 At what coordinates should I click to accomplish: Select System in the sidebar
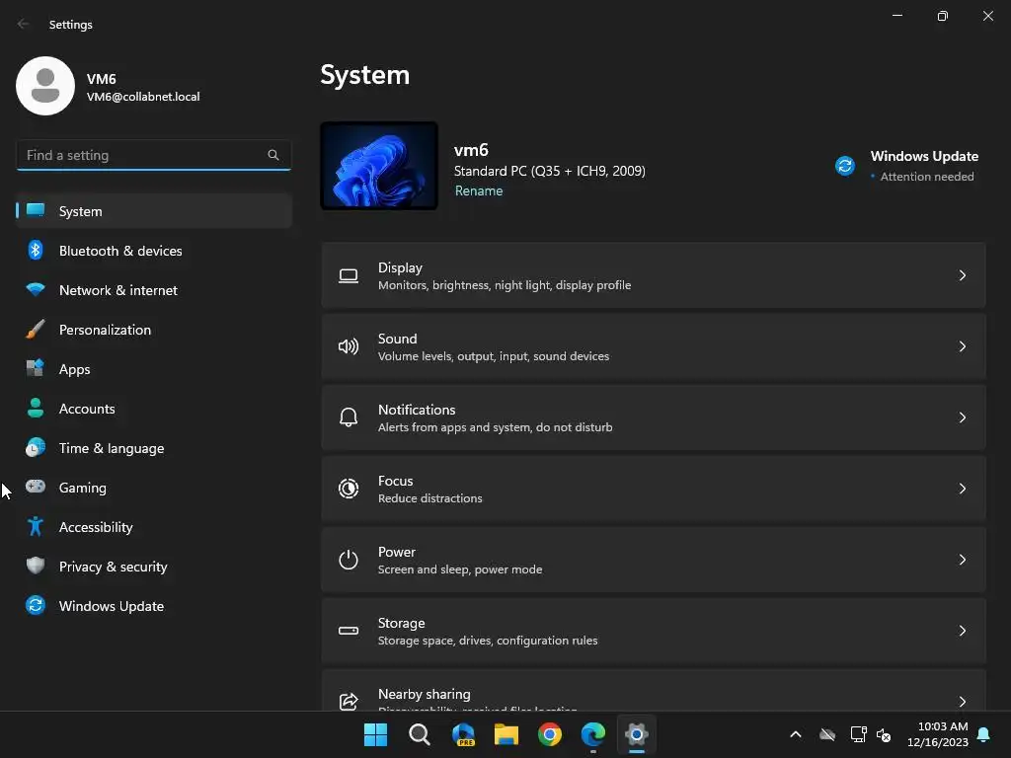[154, 211]
